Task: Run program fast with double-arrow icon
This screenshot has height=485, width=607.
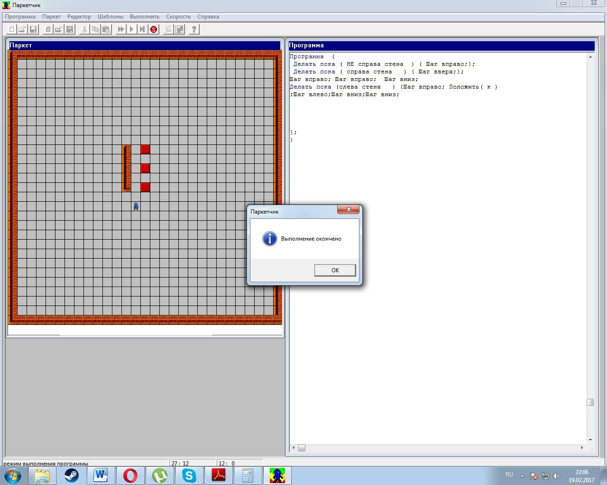Action: click(x=121, y=29)
